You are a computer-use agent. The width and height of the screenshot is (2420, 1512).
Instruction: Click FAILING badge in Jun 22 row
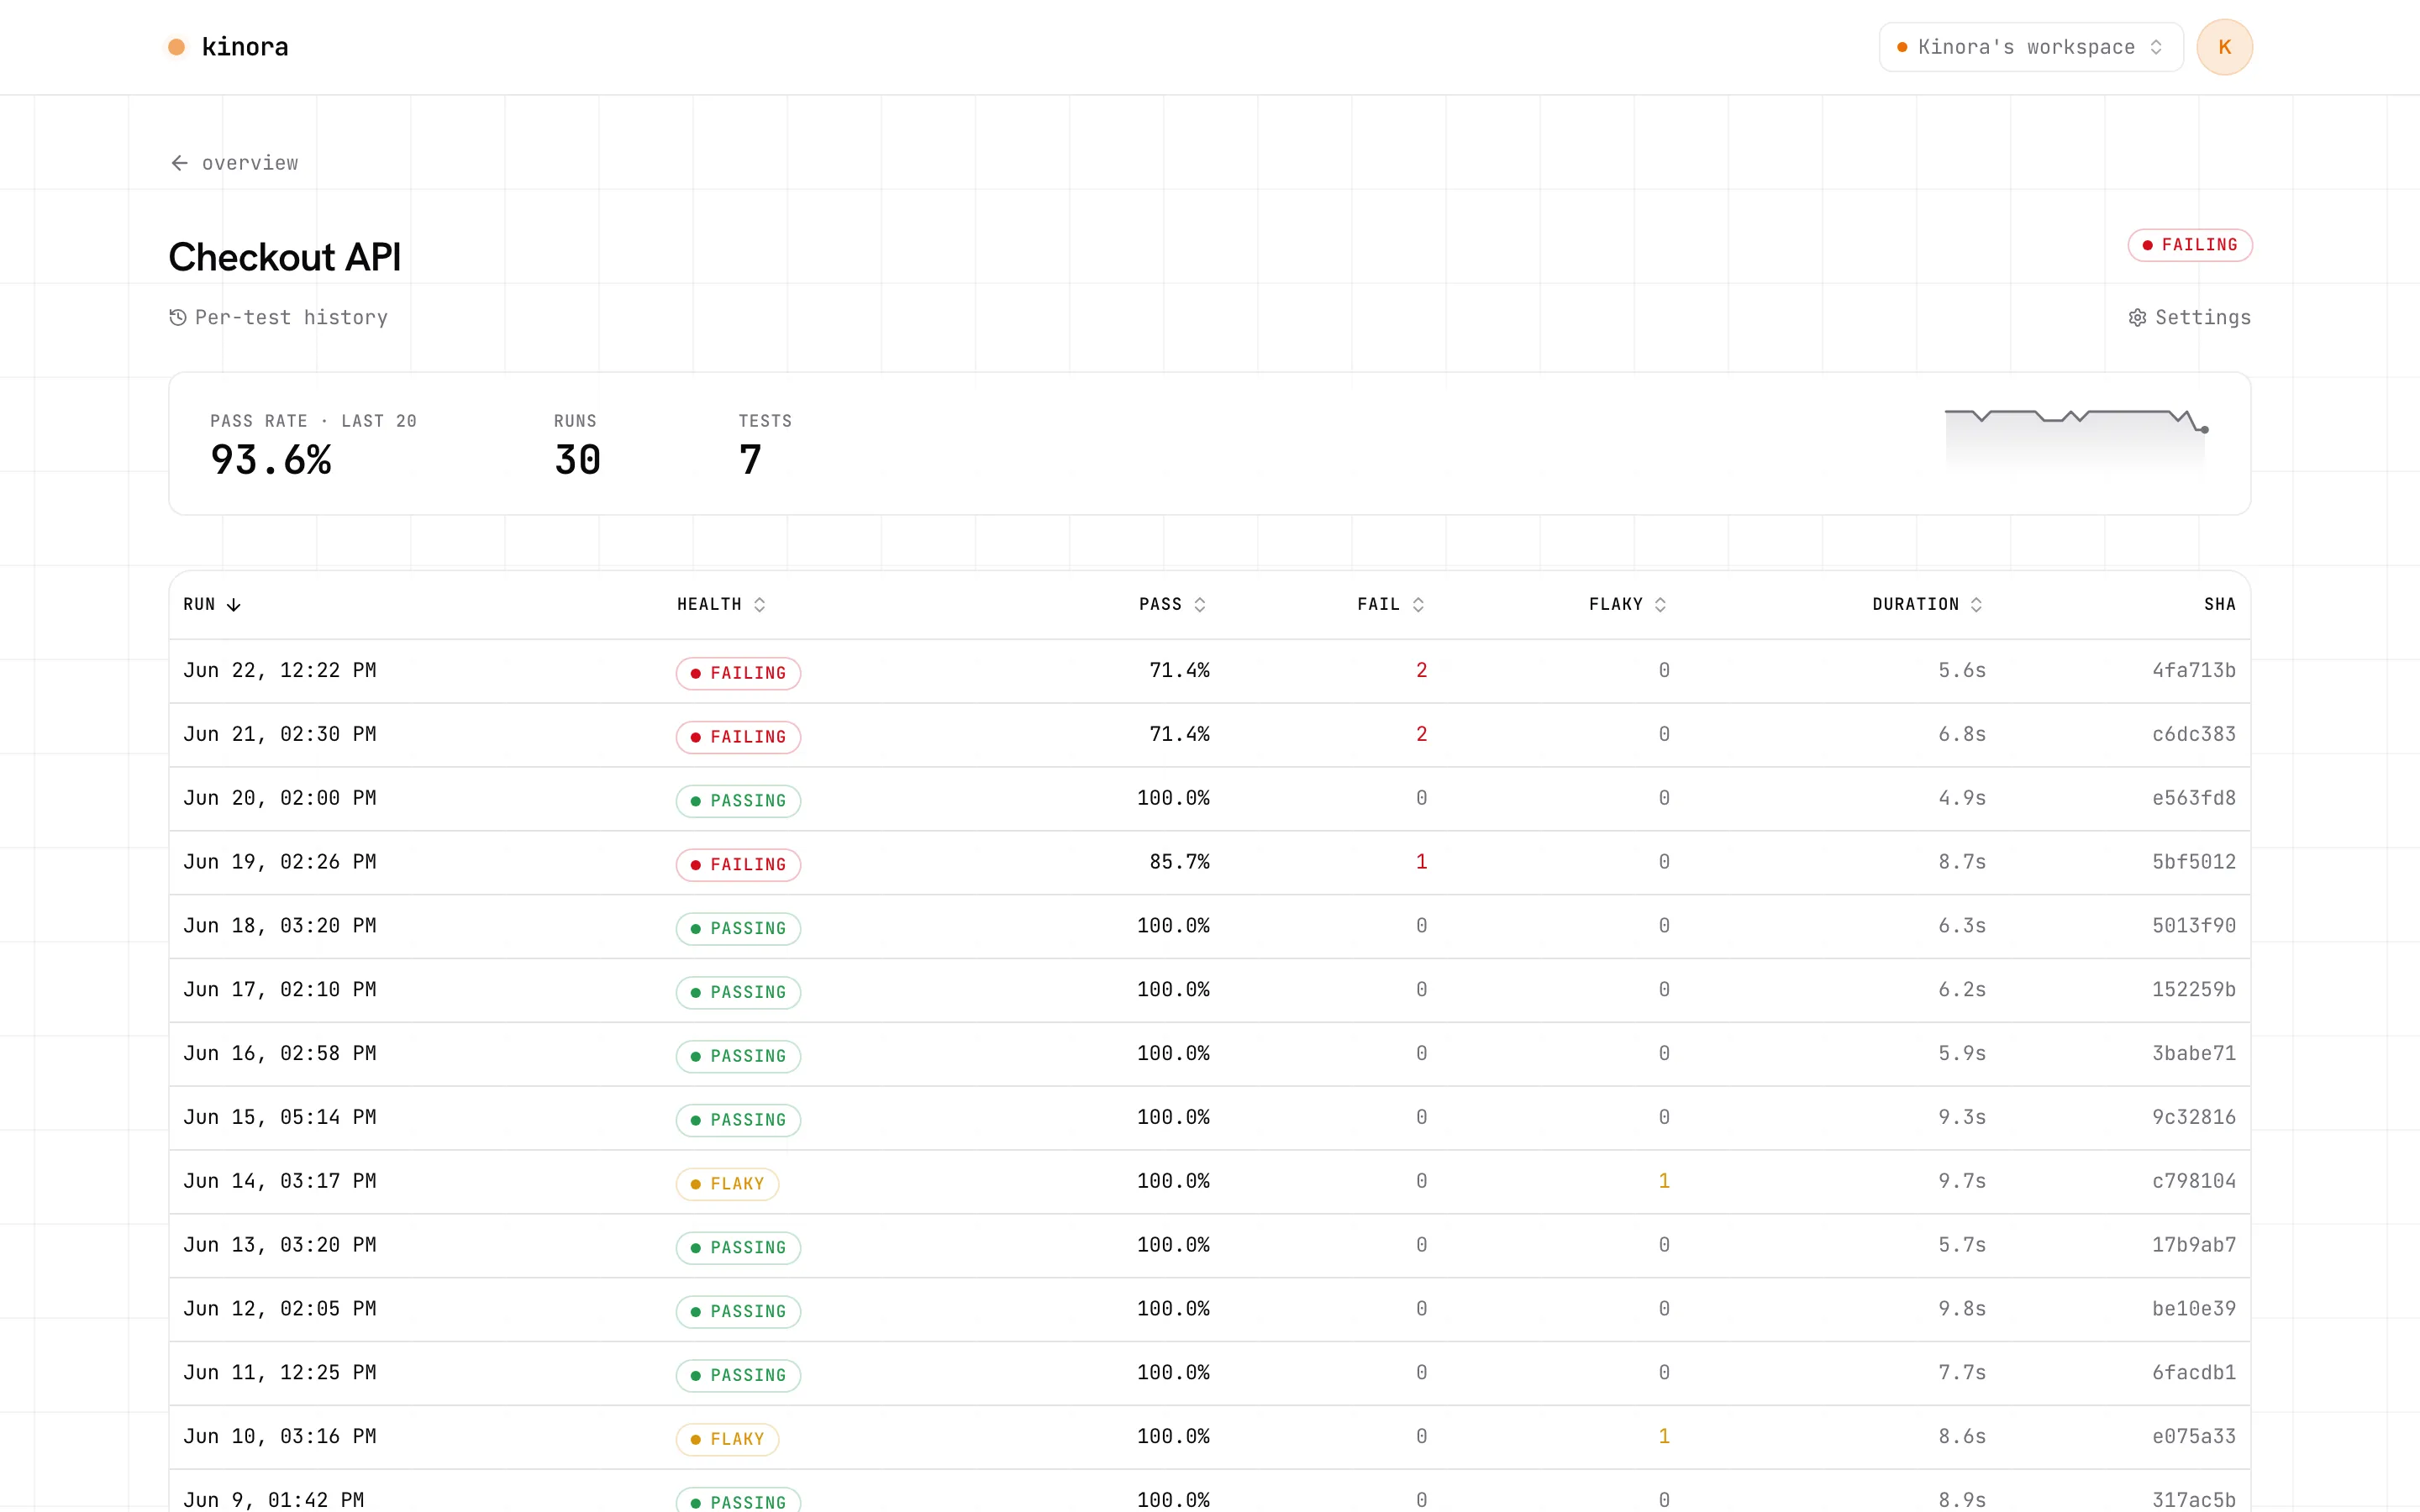738,673
